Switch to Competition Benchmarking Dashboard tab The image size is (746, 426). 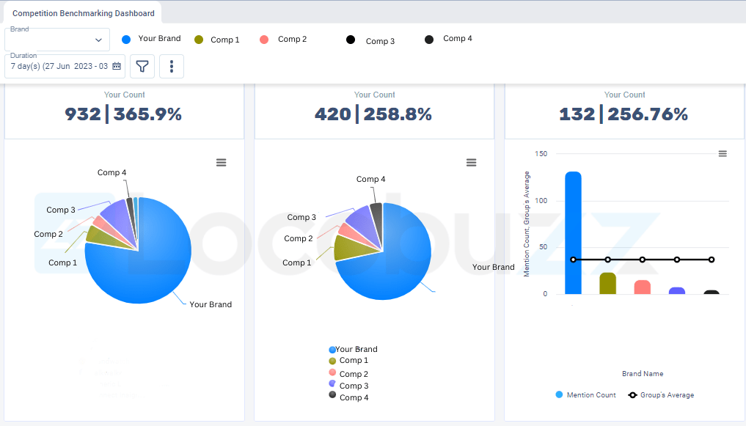pyautogui.click(x=84, y=13)
